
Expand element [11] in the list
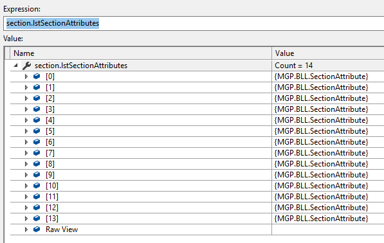tap(26, 197)
